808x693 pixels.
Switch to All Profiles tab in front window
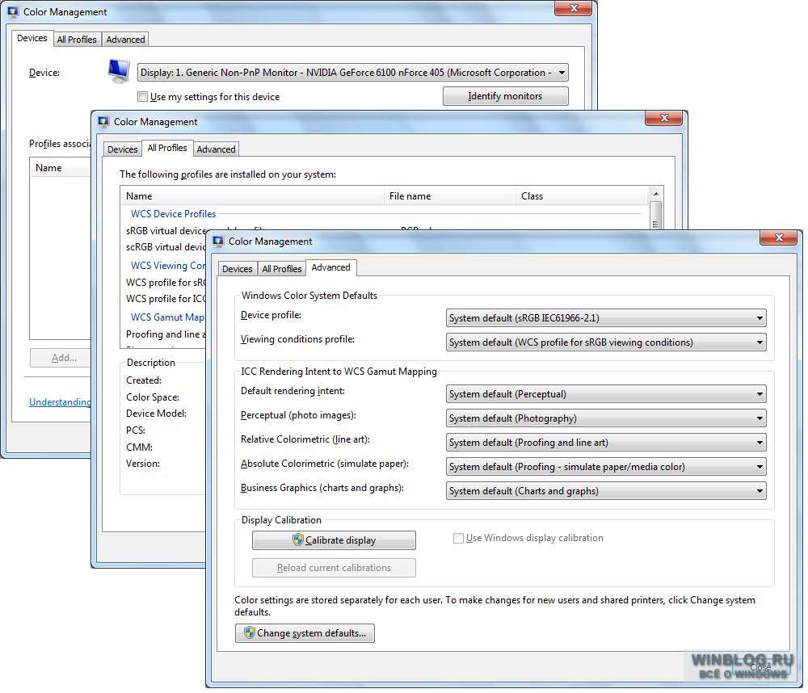(x=281, y=269)
